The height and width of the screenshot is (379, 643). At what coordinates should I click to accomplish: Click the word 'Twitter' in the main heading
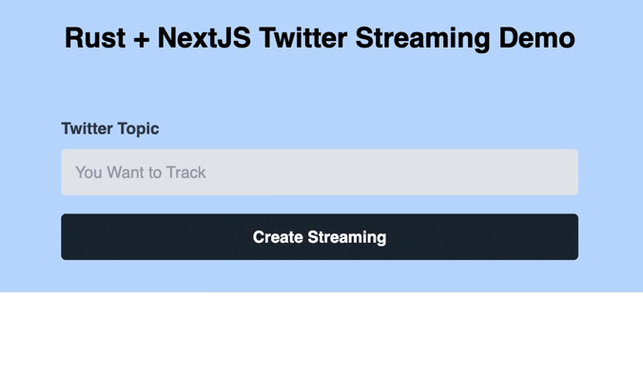click(x=303, y=38)
